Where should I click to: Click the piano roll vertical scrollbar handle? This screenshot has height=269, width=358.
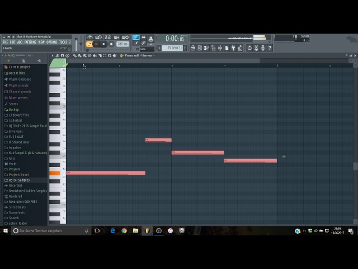click(355, 166)
